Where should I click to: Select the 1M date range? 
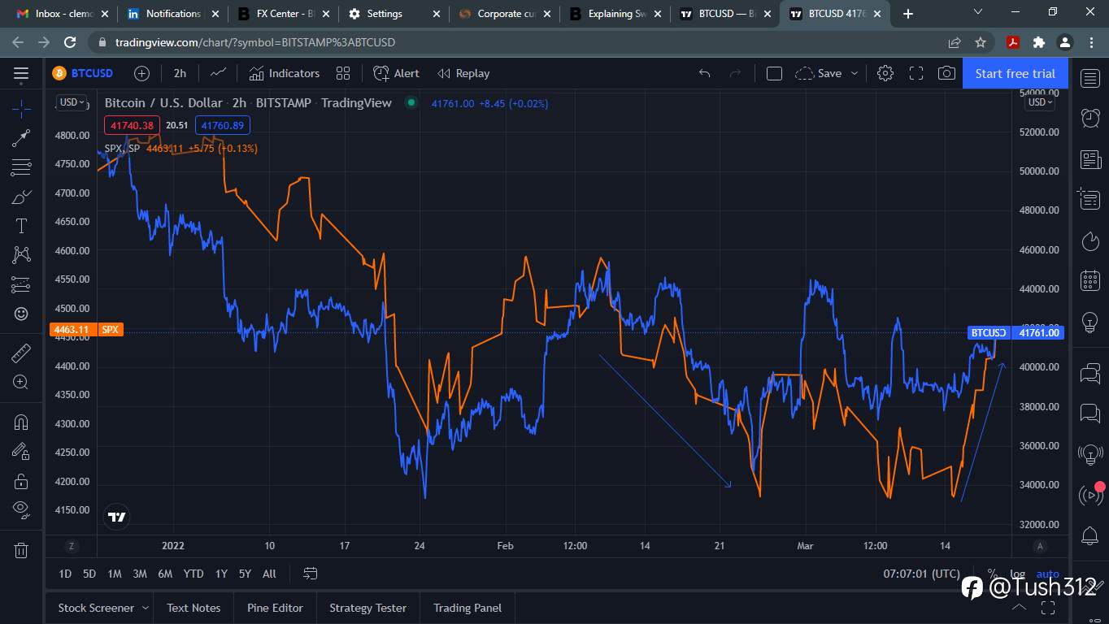[115, 574]
